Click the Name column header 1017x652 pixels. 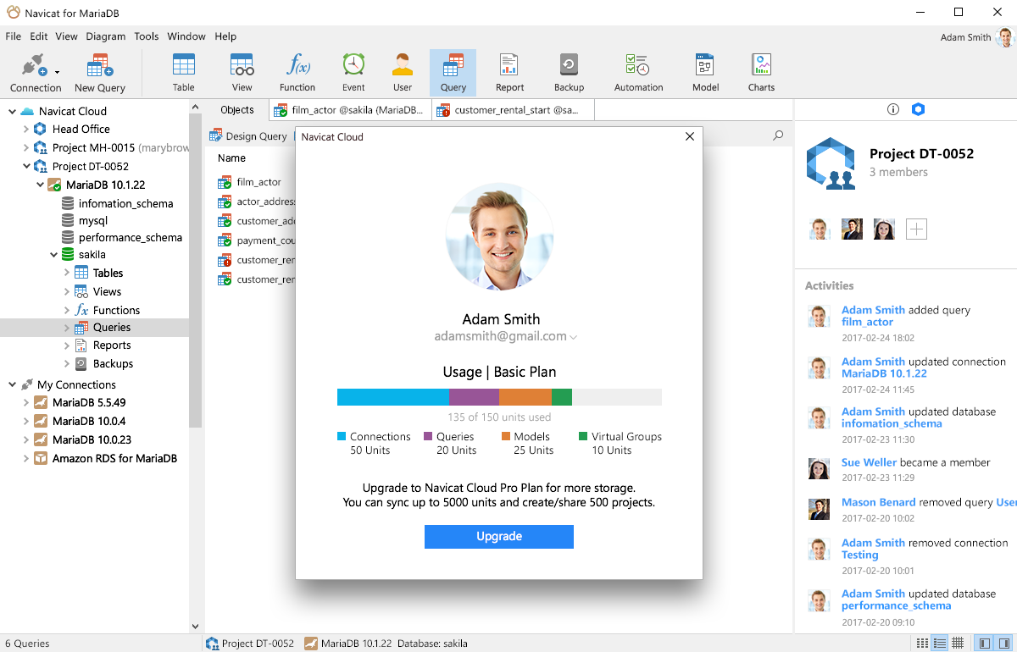coord(231,158)
